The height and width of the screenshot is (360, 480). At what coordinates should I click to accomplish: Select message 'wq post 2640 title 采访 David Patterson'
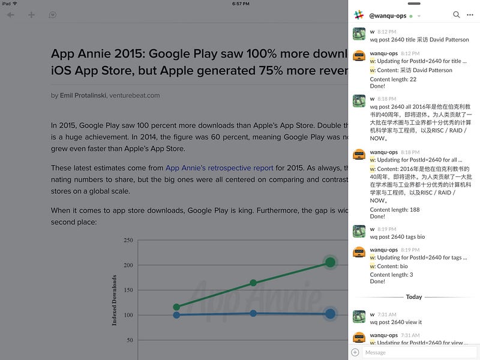pyautogui.click(x=419, y=40)
